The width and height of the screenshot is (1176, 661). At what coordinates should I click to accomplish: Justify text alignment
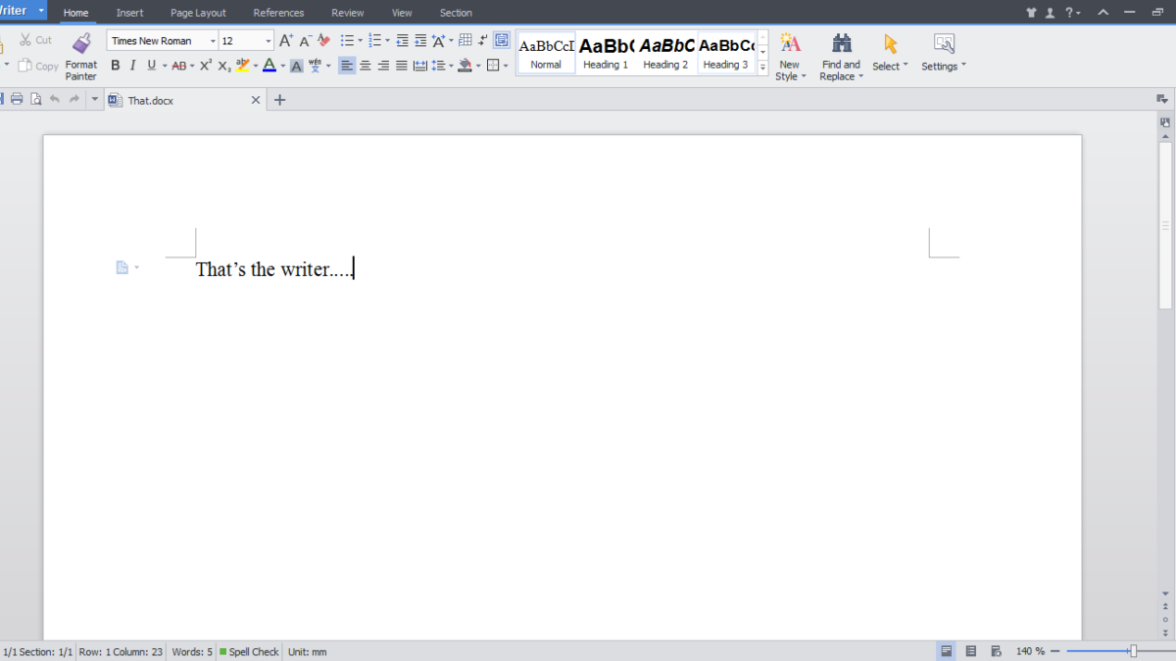point(402,66)
